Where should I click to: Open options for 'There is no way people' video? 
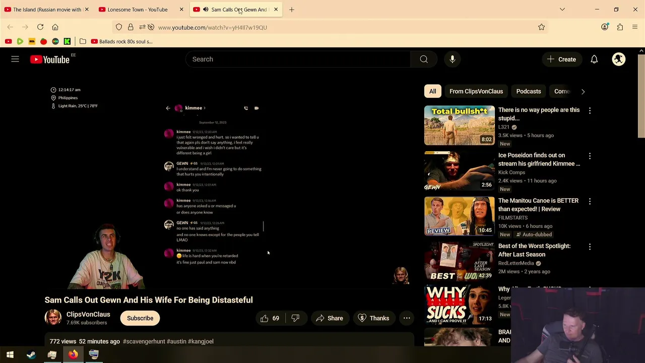click(590, 110)
